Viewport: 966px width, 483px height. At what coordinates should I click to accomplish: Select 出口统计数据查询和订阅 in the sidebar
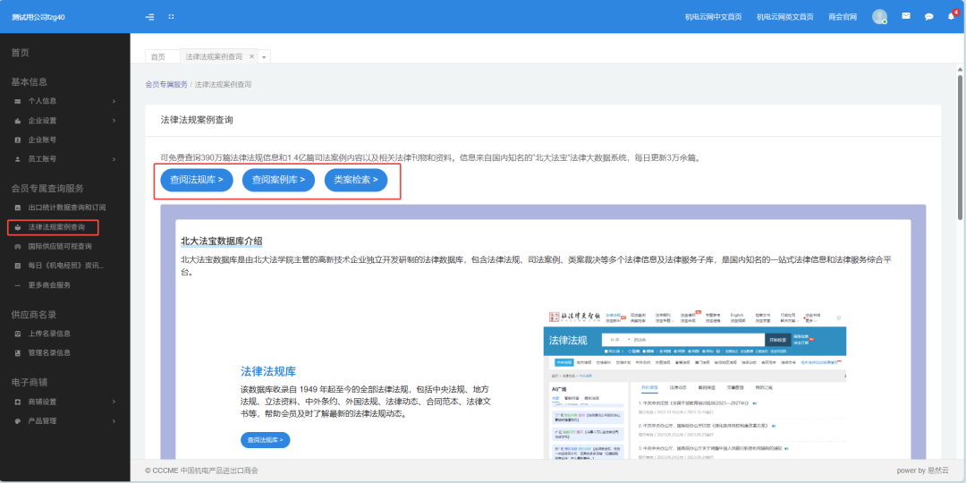coord(67,208)
